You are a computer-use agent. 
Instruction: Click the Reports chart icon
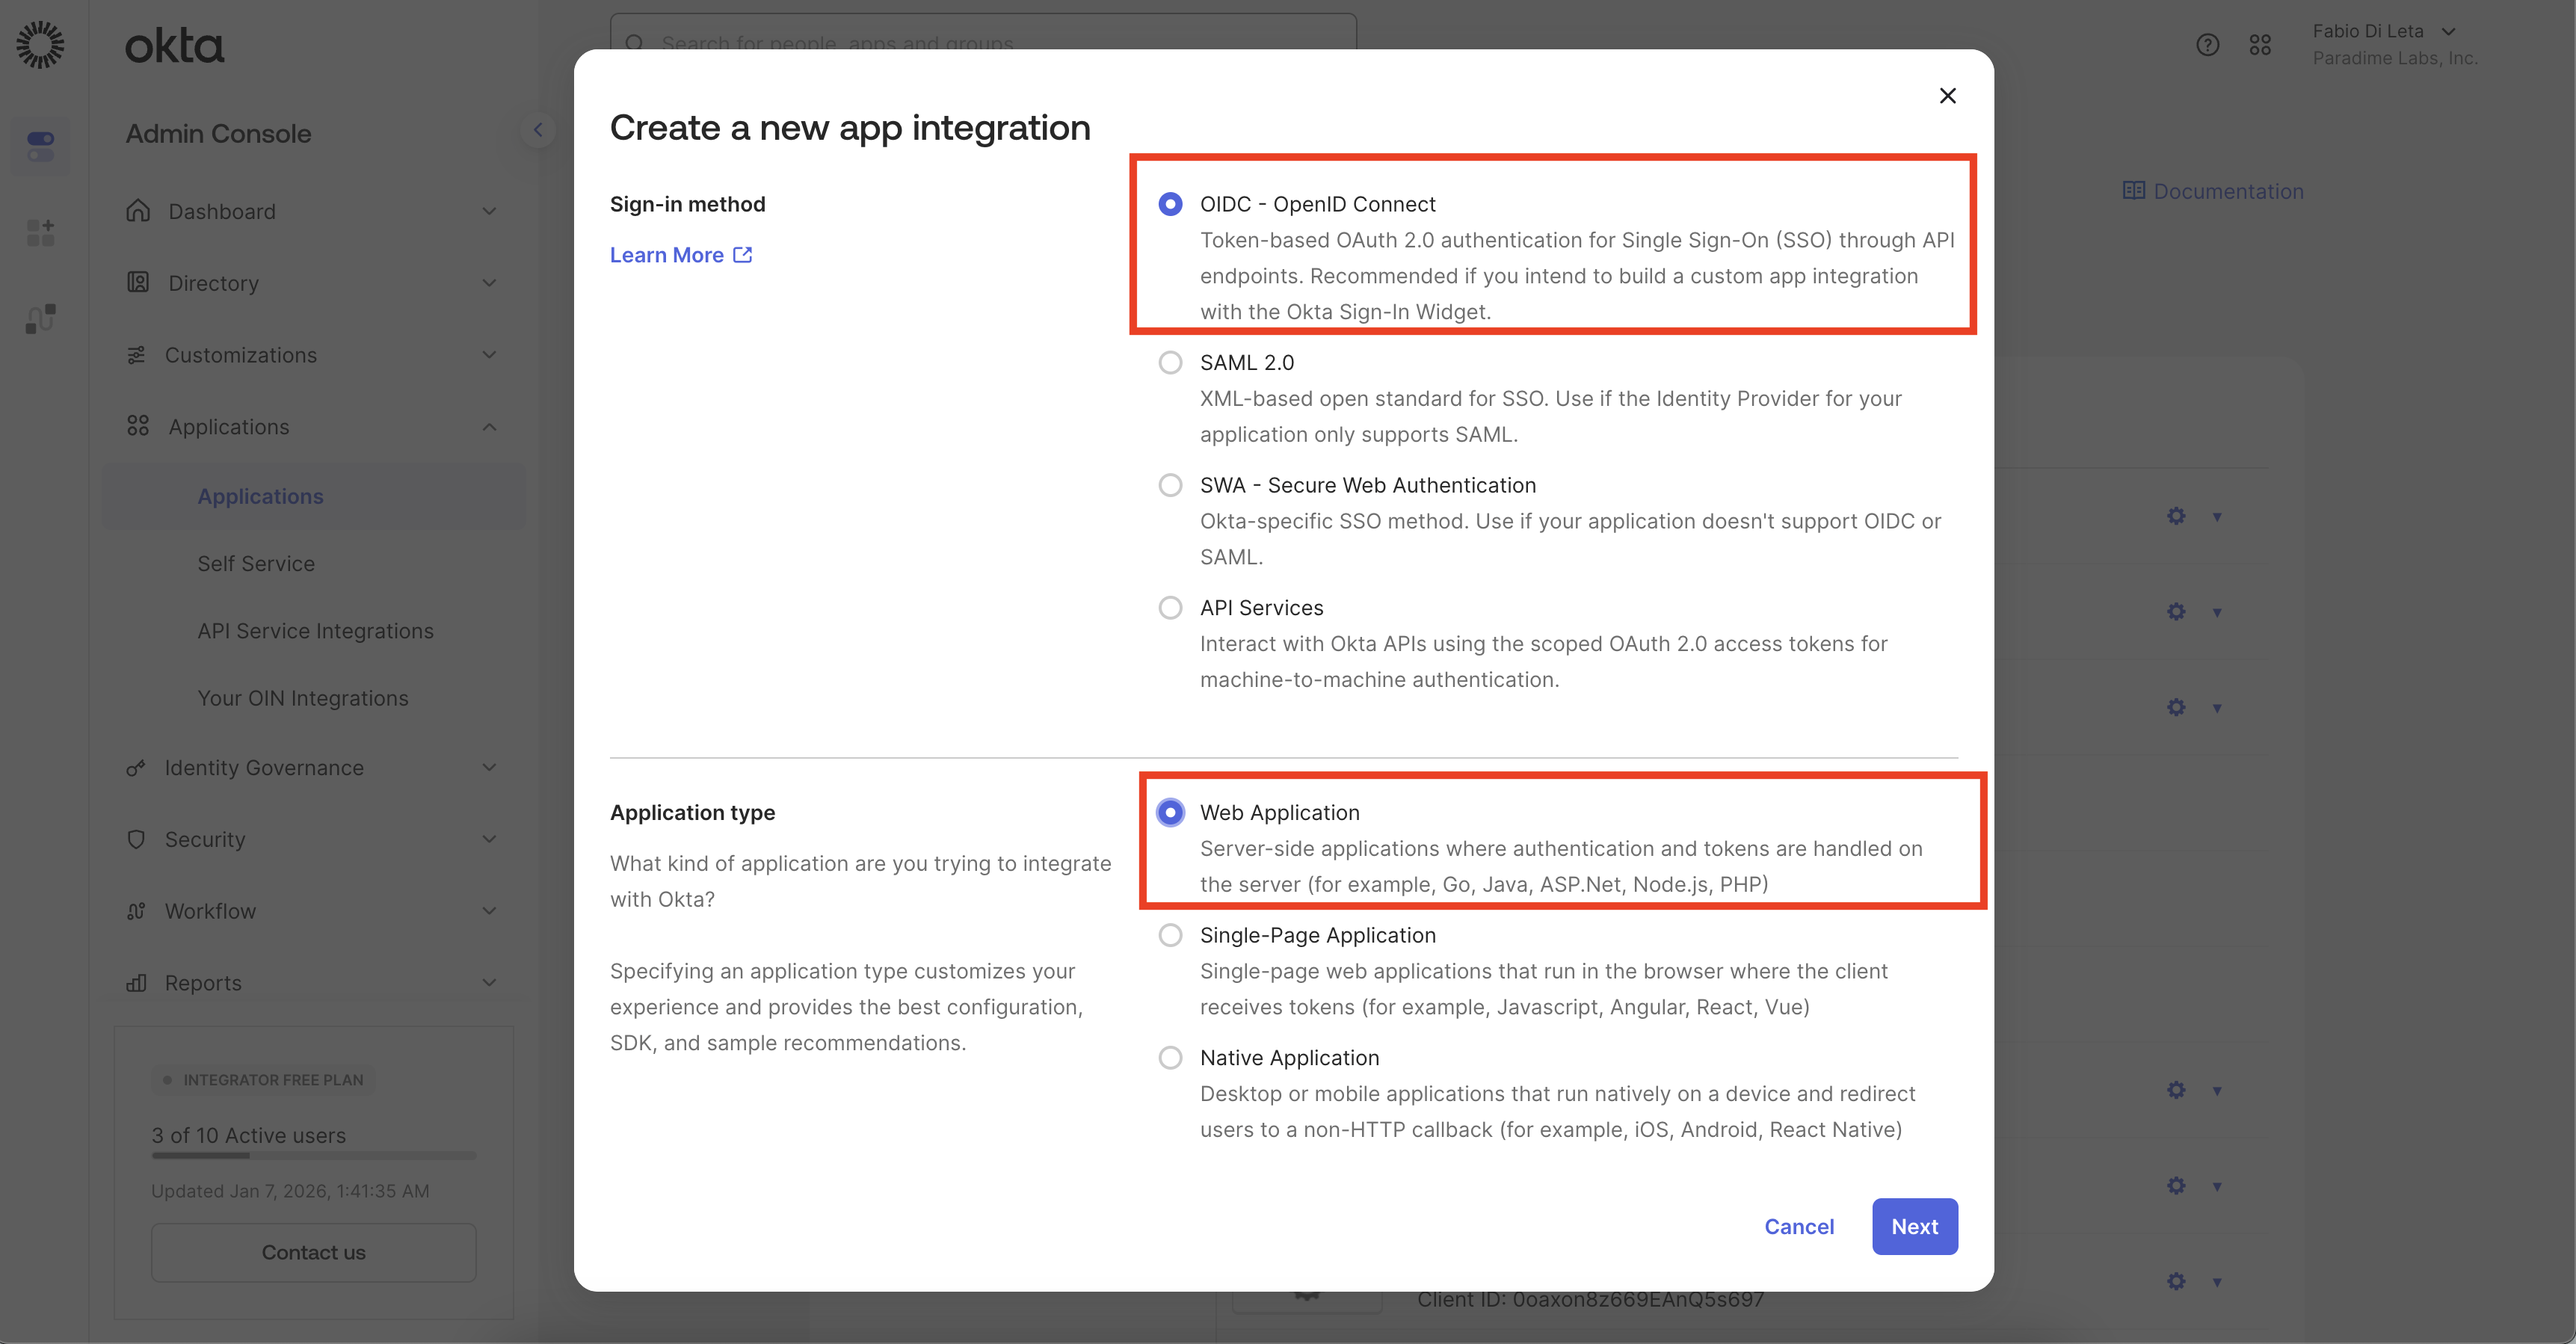pos(137,983)
